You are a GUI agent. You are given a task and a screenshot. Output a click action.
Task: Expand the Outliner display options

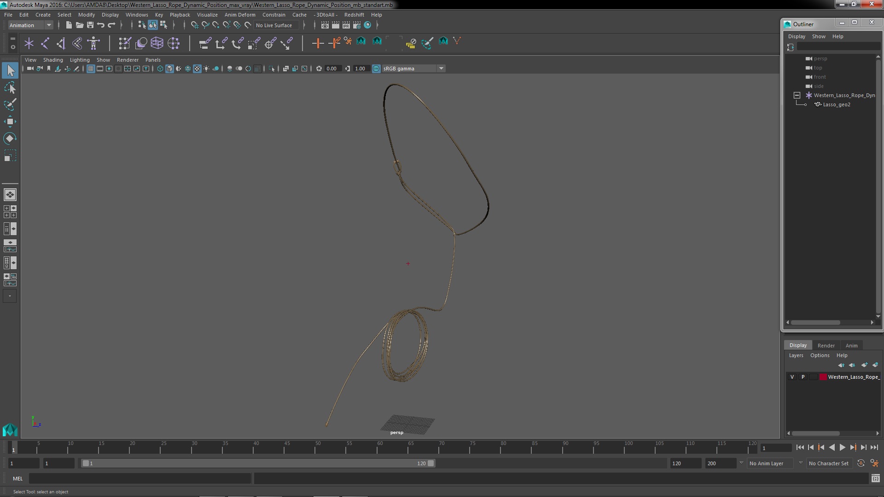[797, 36]
